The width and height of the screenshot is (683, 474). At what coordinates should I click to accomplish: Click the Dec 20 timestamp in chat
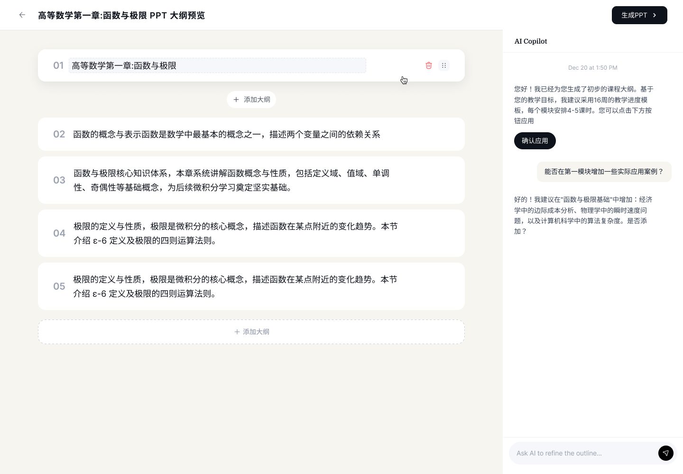tap(592, 68)
